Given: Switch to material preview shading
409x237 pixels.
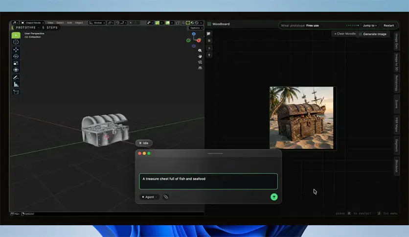Looking at the screenshot, I should point(192,23).
